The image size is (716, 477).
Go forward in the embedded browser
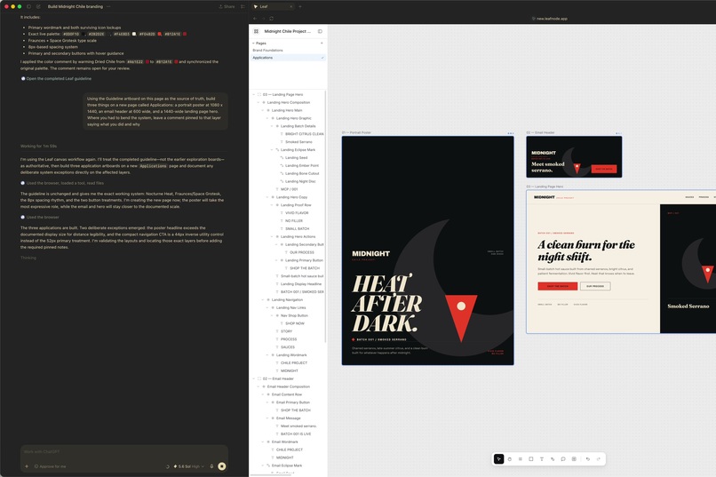pyautogui.click(x=263, y=19)
